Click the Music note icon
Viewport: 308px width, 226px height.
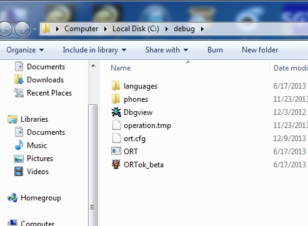pyautogui.click(x=19, y=145)
